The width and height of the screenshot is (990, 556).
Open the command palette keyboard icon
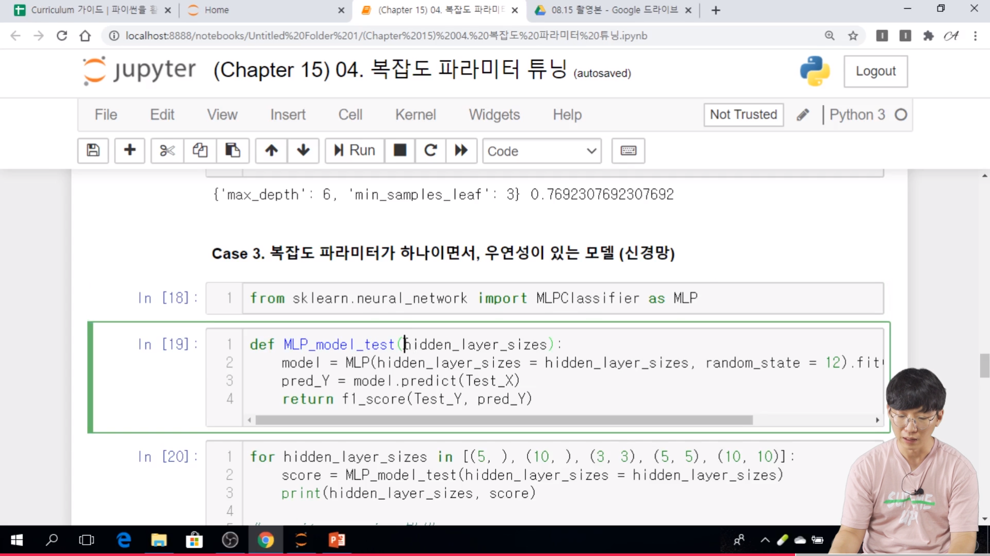628,150
